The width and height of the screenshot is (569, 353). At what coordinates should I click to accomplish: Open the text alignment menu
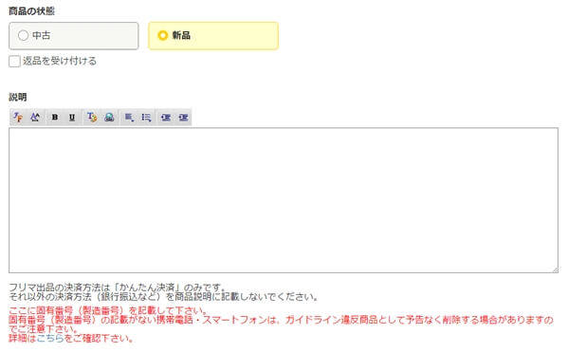129,118
